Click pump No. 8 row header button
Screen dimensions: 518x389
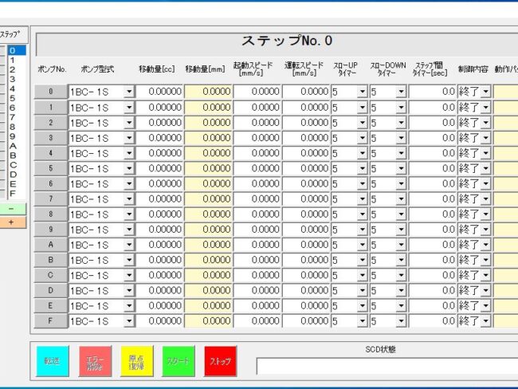[51, 214]
